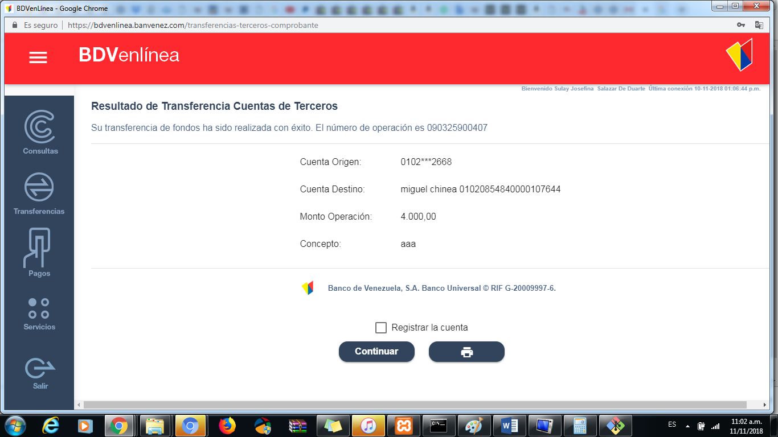Open the hamburger menu in header
The width and height of the screenshot is (778, 437).
point(38,57)
